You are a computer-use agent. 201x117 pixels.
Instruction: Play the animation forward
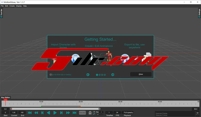coord(55,113)
